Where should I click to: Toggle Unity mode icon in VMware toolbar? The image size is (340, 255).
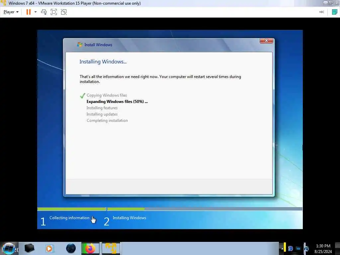click(x=64, y=12)
